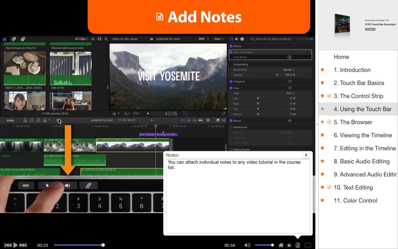Open Home in the course list
Viewport: 398px width, 249px height.
click(341, 57)
